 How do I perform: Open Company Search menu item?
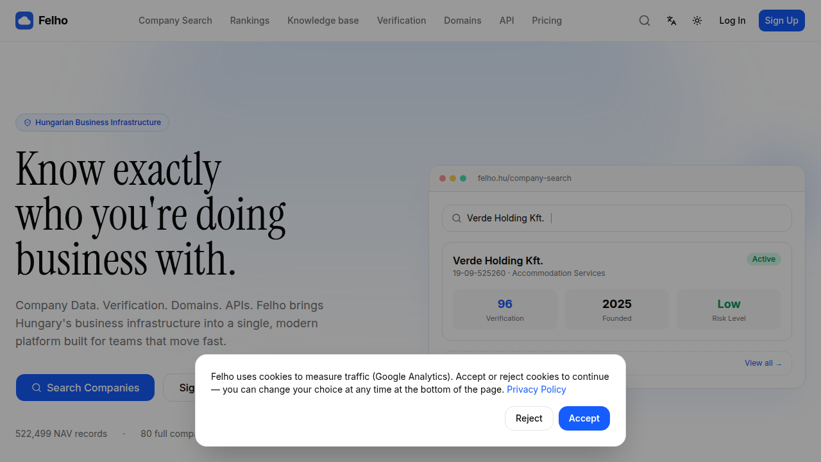click(x=175, y=21)
